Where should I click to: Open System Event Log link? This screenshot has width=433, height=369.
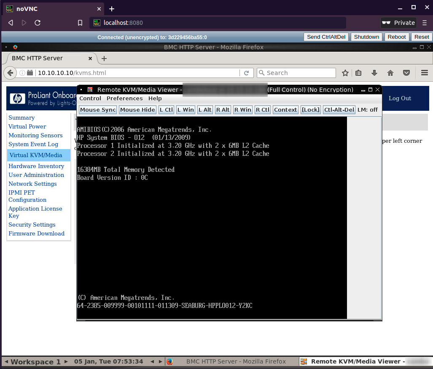click(x=33, y=144)
